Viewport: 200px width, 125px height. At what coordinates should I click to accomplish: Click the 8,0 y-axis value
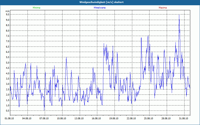point(8,30)
